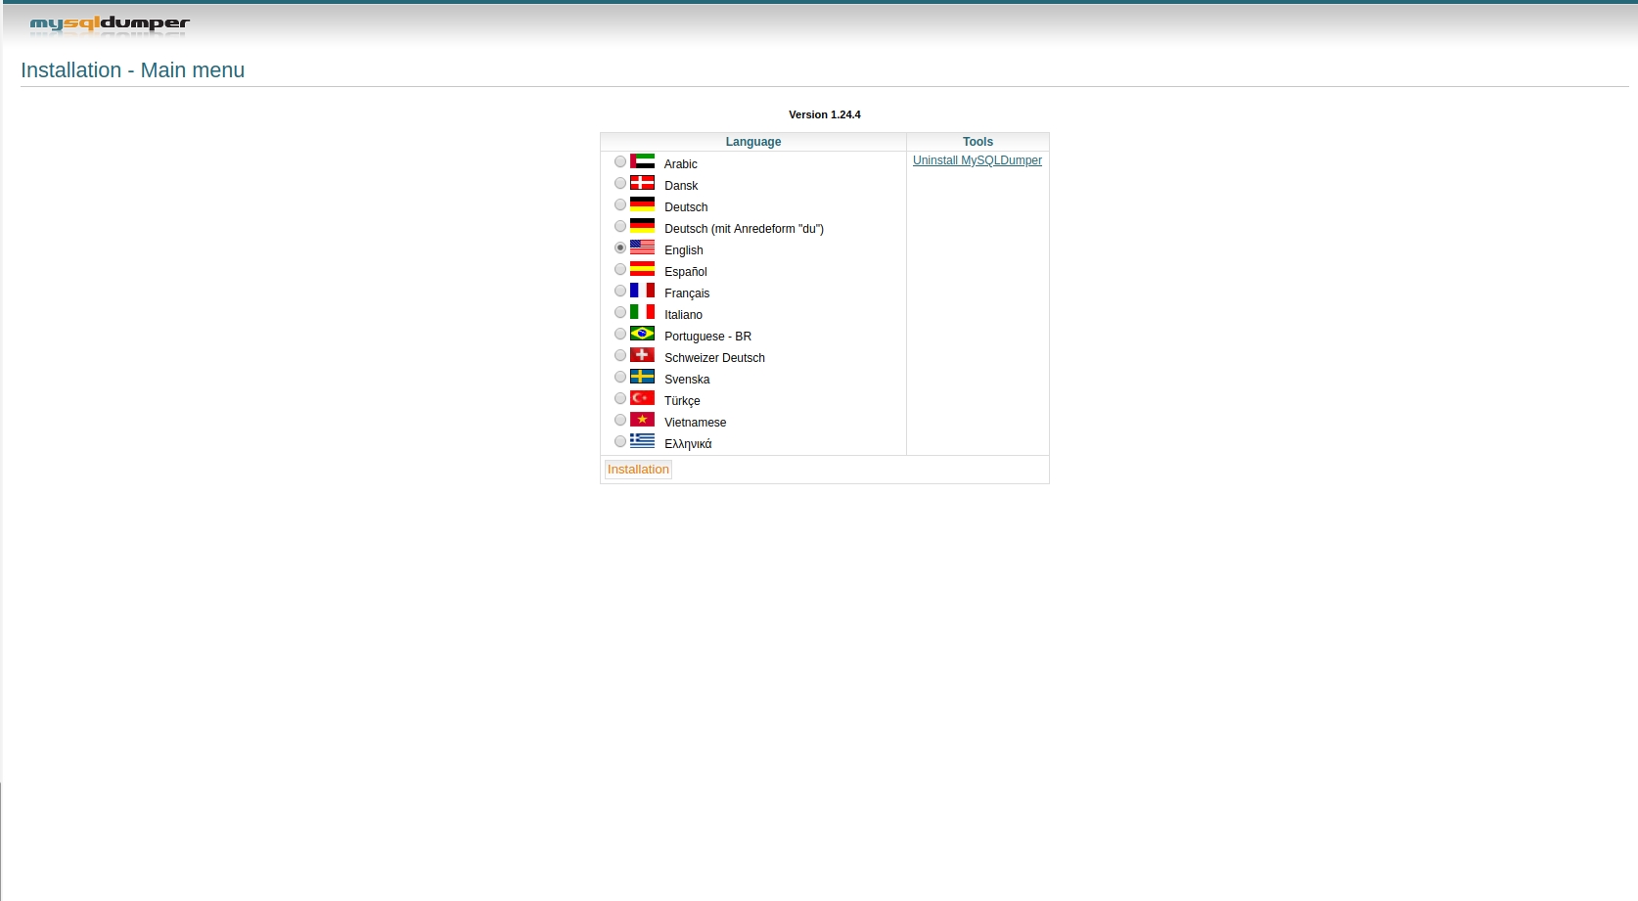The image size is (1638, 901).
Task: Click the Svenska language label
Action: [x=687, y=380]
